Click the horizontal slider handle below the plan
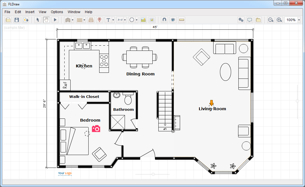Screen dimensions: 305x187 coord(153,174)
